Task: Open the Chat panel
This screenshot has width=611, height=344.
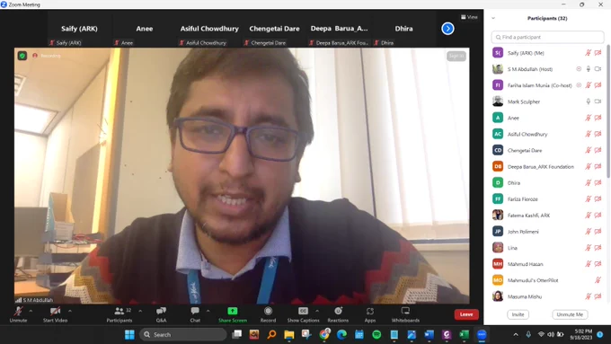Action: tap(195, 314)
